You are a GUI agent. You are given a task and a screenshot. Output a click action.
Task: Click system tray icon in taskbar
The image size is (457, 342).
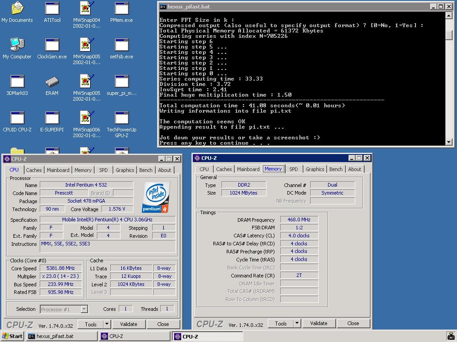pos(451,336)
